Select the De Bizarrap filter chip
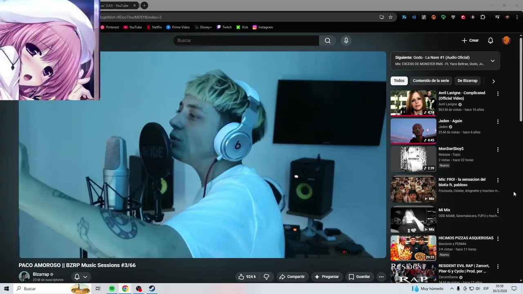523x294 pixels. coord(467,81)
